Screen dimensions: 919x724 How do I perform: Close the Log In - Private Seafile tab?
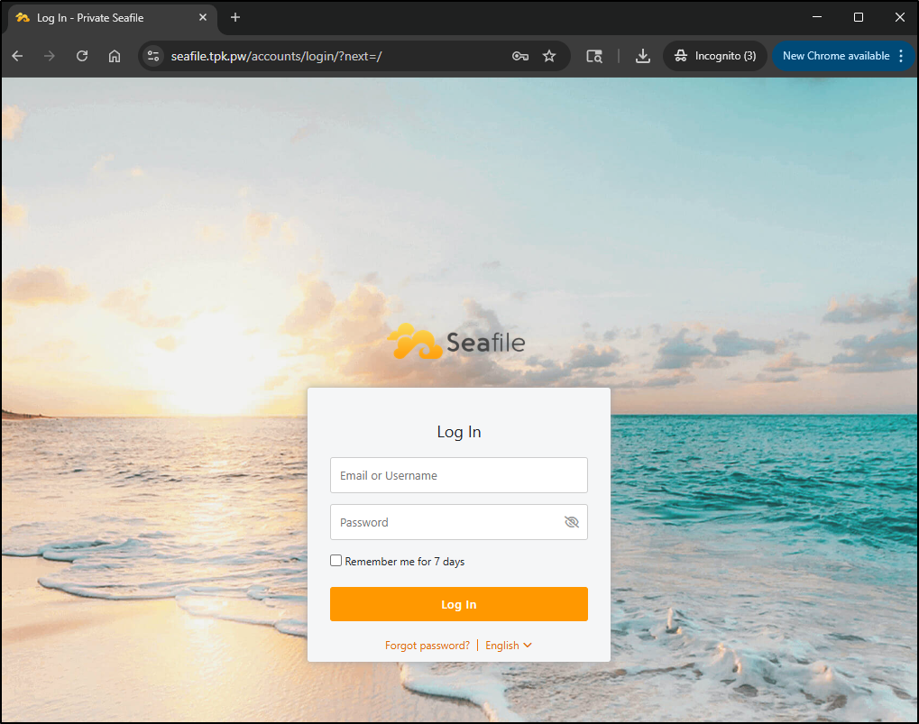[203, 17]
